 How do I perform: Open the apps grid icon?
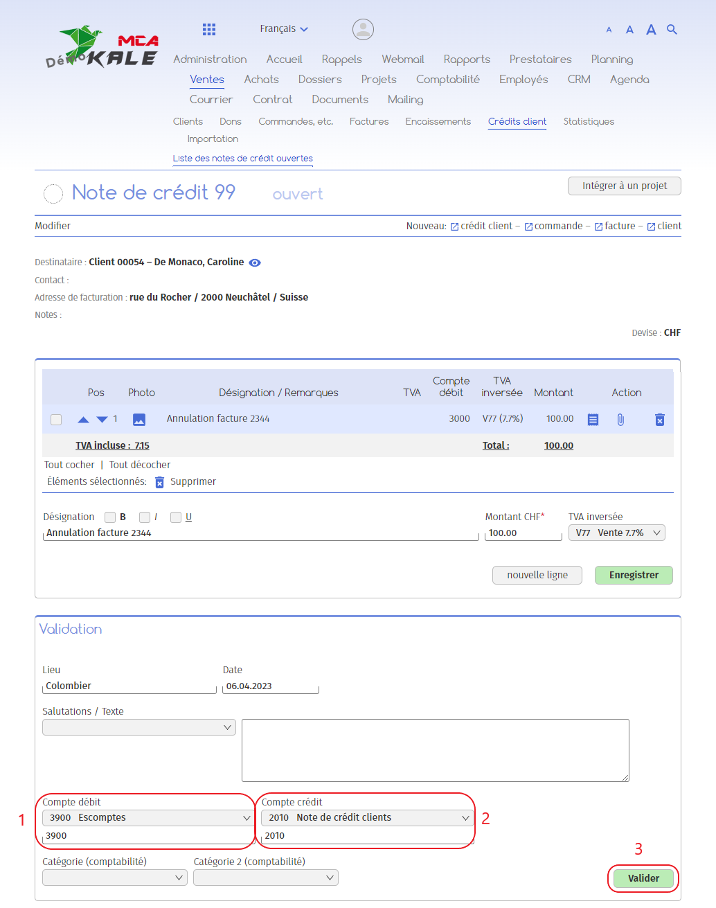[209, 29]
